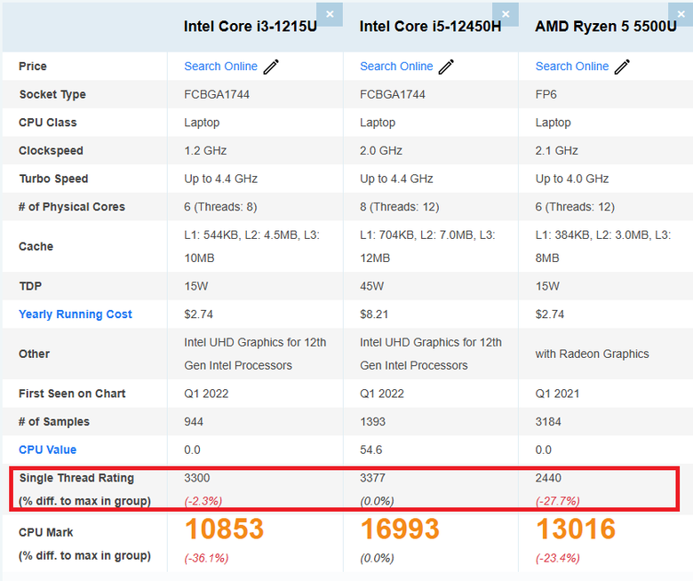Open Search Online link for Core i3-1215U
Image resolution: width=693 pixels, height=581 pixels.
tap(220, 67)
